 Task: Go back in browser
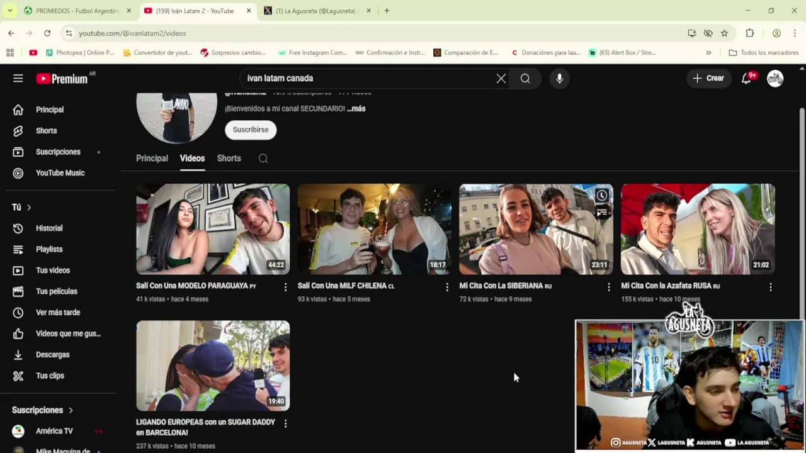[11, 33]
